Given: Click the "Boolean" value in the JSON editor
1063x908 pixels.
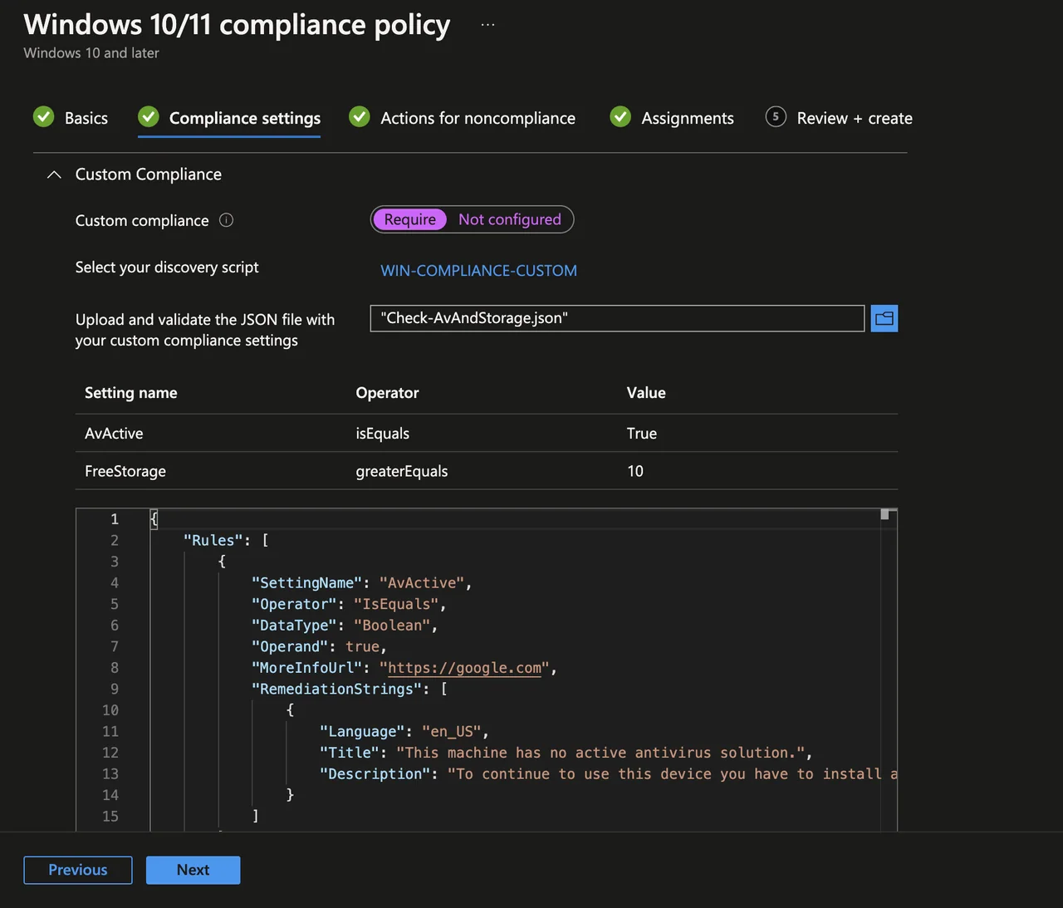Looking at the screenshot, I should coord(392,626).
